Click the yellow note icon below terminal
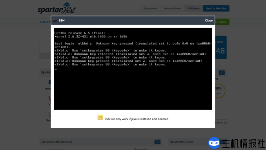266x150 pixels. (x=100, y=117)
